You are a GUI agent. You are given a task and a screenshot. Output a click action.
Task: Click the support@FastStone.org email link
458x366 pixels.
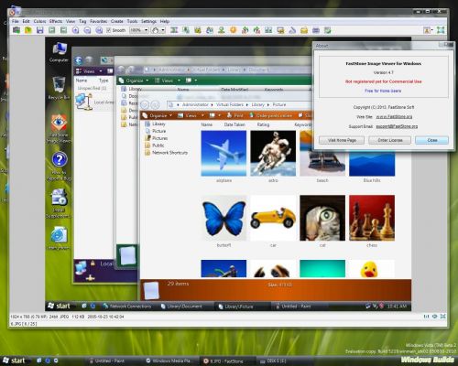tap(397, 126)
